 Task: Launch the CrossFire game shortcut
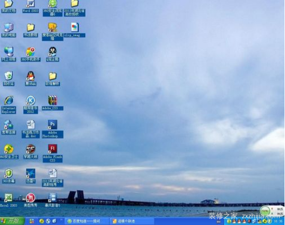31,152
